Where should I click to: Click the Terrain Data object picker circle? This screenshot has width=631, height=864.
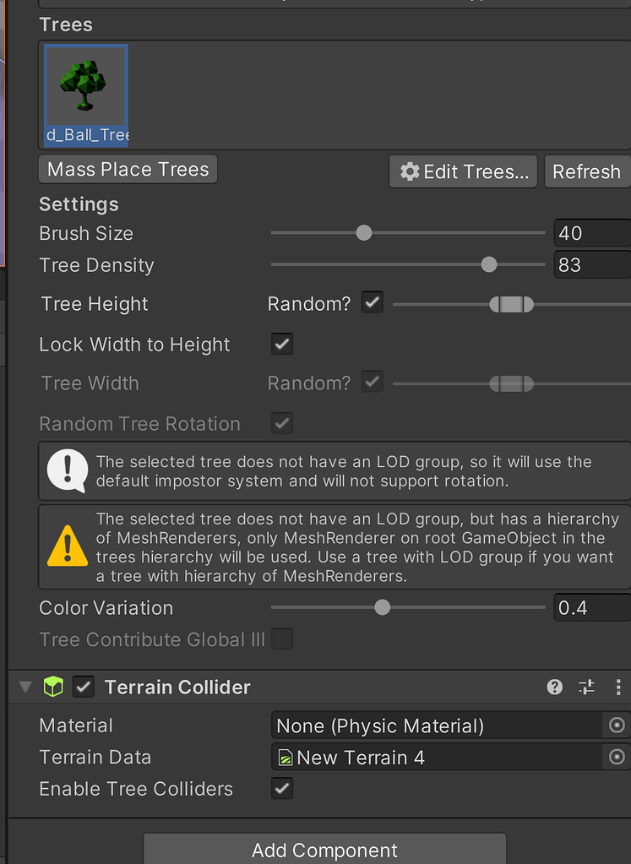[x=616, y=757]
